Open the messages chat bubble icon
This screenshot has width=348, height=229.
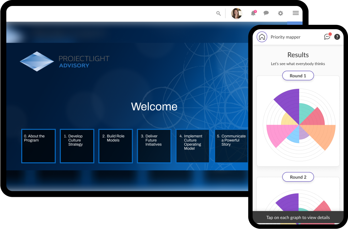(266, 13)
